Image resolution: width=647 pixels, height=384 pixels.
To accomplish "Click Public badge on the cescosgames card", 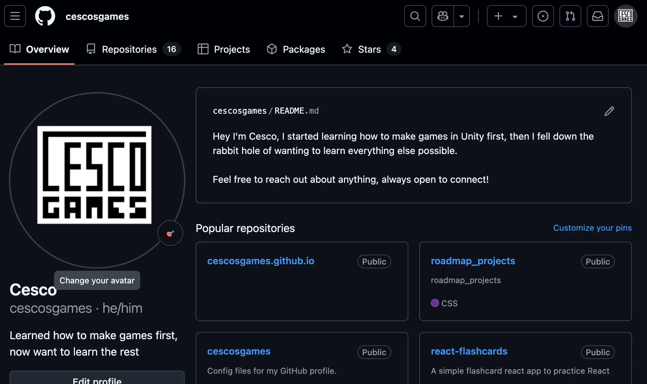I will tap(374, 352).
